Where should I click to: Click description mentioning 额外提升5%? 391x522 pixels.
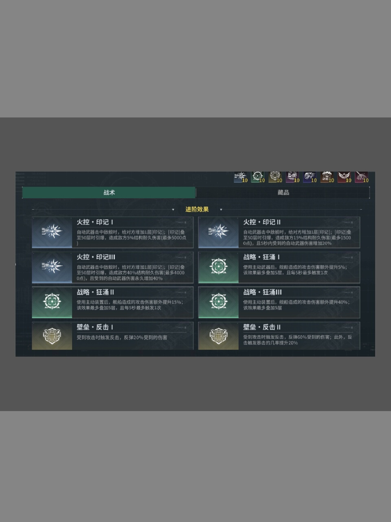point(295,270)
